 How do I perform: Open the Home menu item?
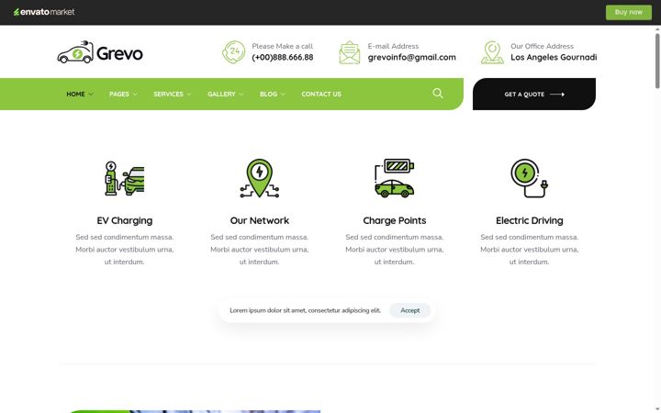tap(75, 94)
